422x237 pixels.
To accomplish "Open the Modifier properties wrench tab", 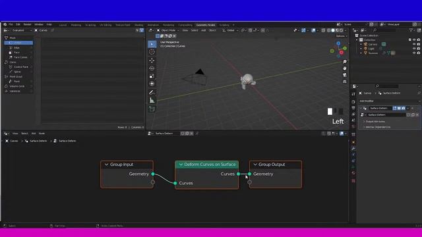I will pyautogui.click(x=353, y=148).
